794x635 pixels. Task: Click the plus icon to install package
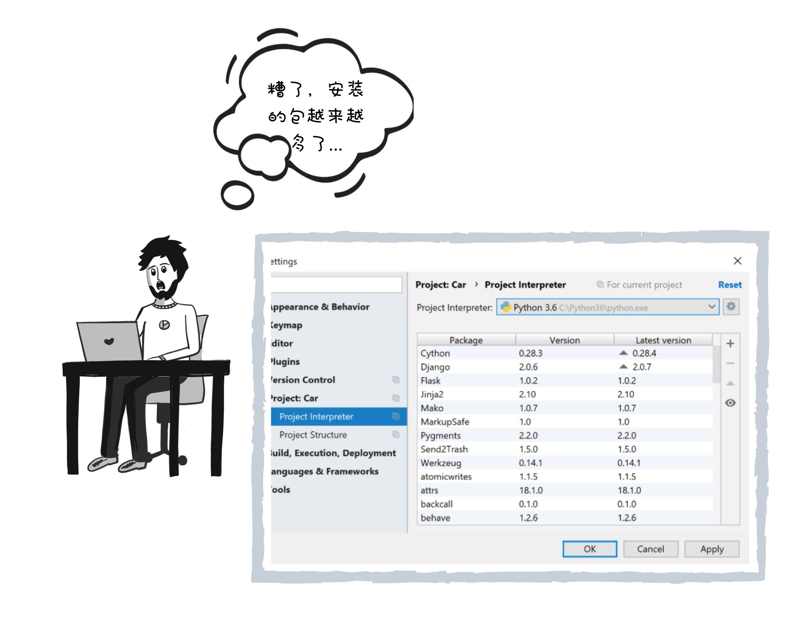pos(730,344)
